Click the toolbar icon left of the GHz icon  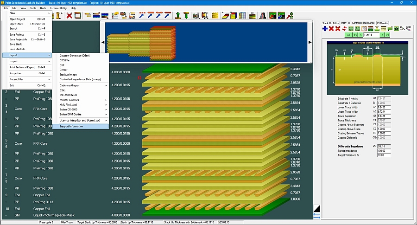pos(402,28)
